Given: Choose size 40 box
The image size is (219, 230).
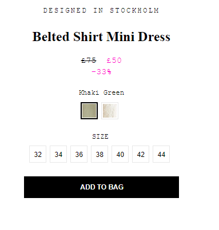Looking at the screenshot, I should tap(120, 154).
